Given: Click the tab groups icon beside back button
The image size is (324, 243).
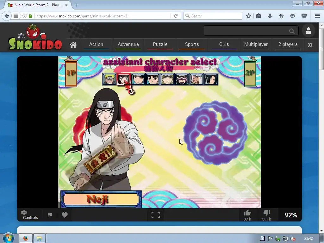Looking at the screenshot, I should pos(16,16).
